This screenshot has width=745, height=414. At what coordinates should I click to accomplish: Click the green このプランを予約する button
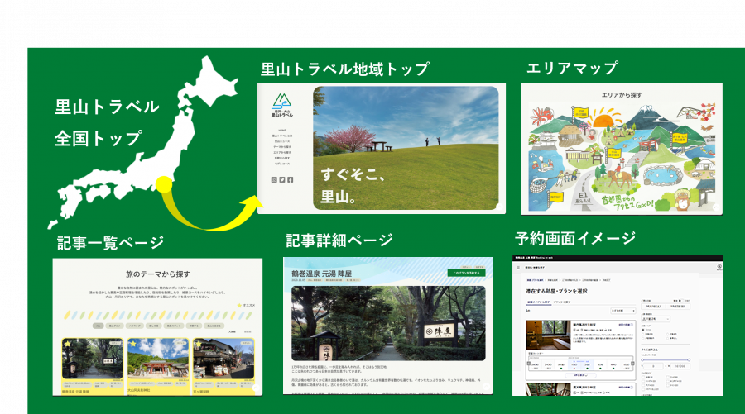[466, 274]
